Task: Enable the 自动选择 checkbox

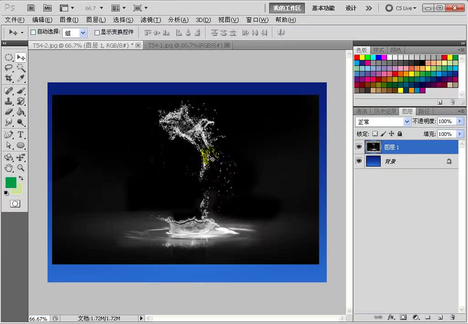Action: click(33, 32)
